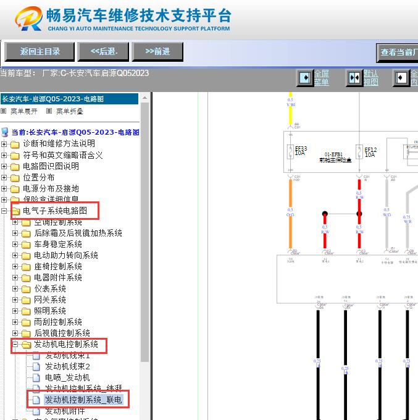Click the 电器附件系统 folder icon
The width and height of the screenshot is (418, 420).
tap(26, 278)
